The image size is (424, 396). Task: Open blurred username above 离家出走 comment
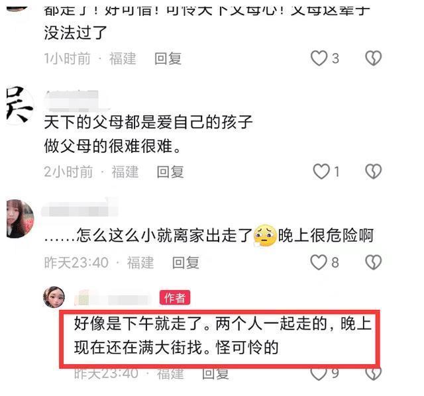tap(79, 209)
